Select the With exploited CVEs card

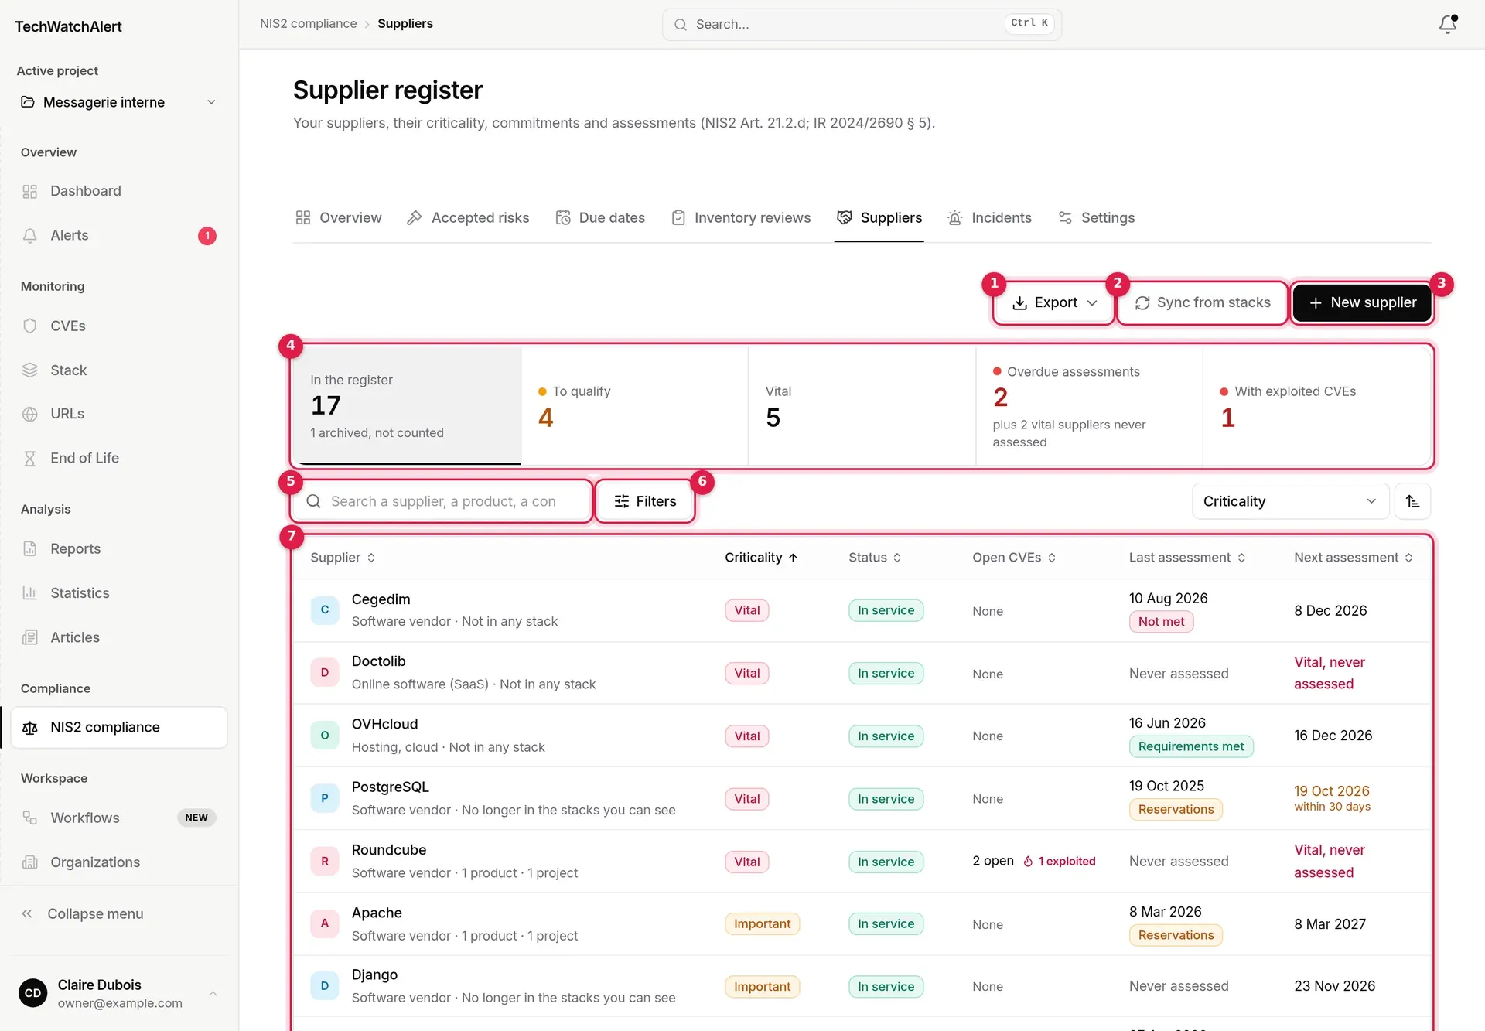point(1316,405)
